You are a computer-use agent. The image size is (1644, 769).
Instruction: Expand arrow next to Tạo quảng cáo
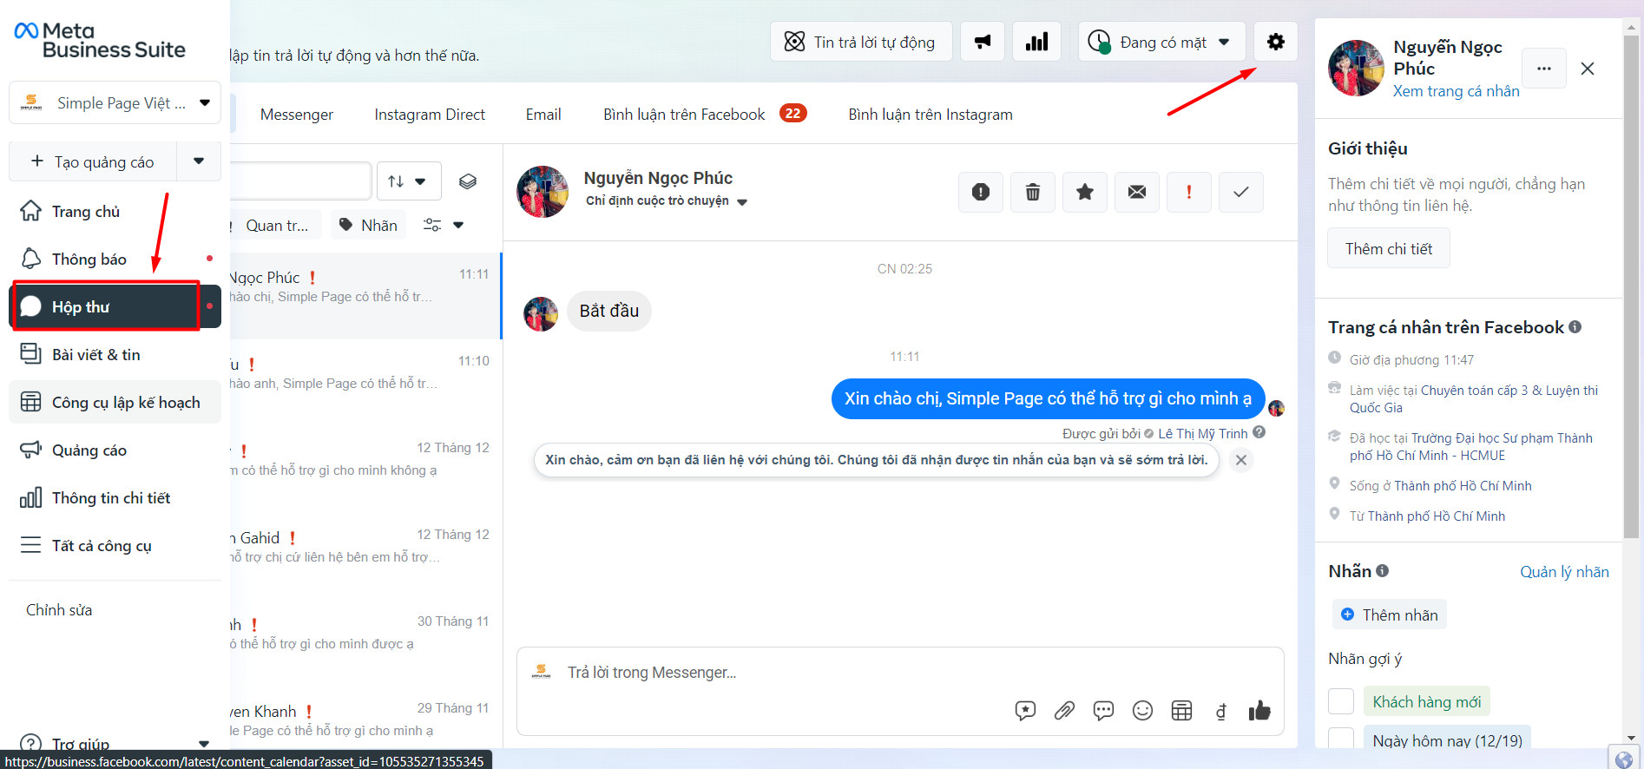coord(199,161)
